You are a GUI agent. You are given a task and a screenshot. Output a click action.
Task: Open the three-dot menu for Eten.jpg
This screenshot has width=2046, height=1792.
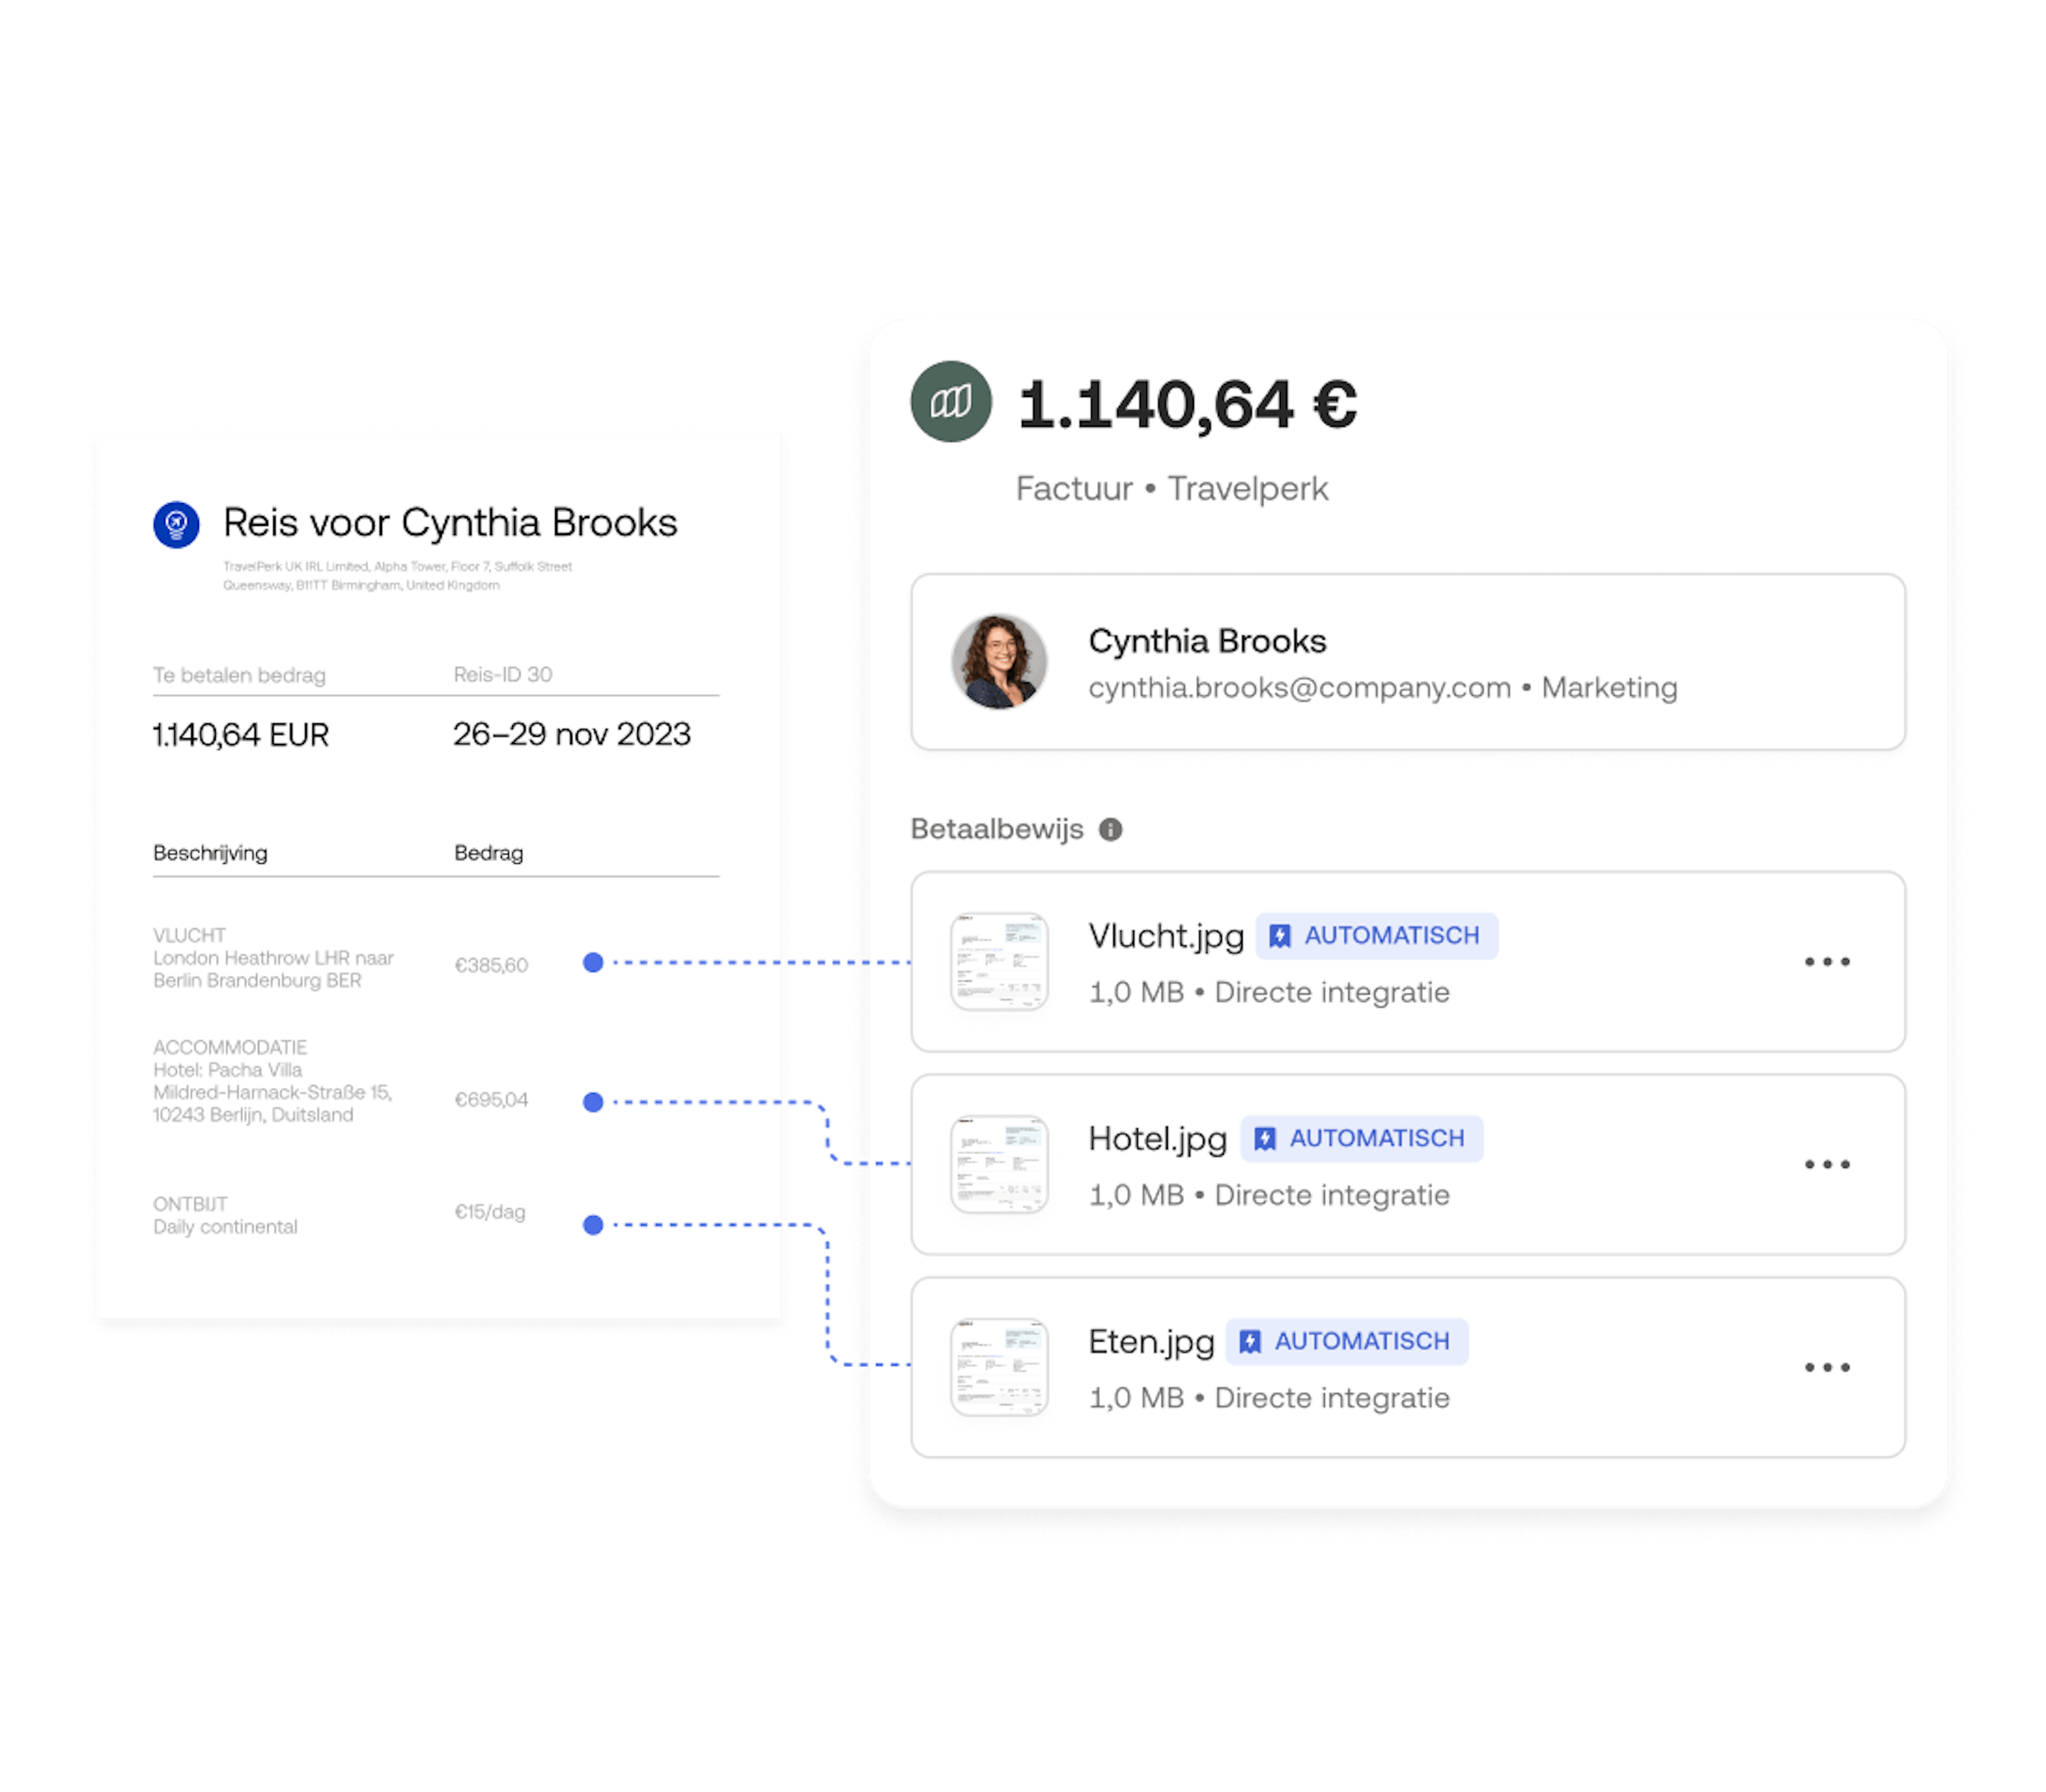pyautogui.click(x=1827, y=1367)
